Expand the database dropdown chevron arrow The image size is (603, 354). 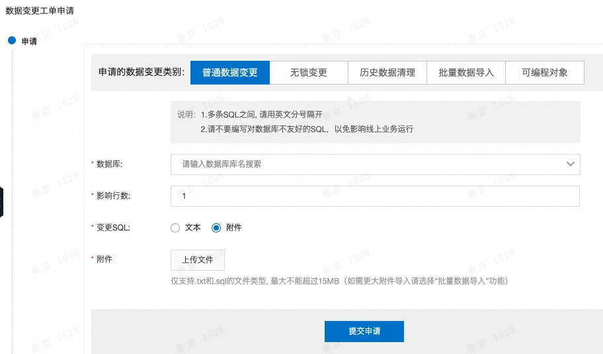click(x=571, y=164)
